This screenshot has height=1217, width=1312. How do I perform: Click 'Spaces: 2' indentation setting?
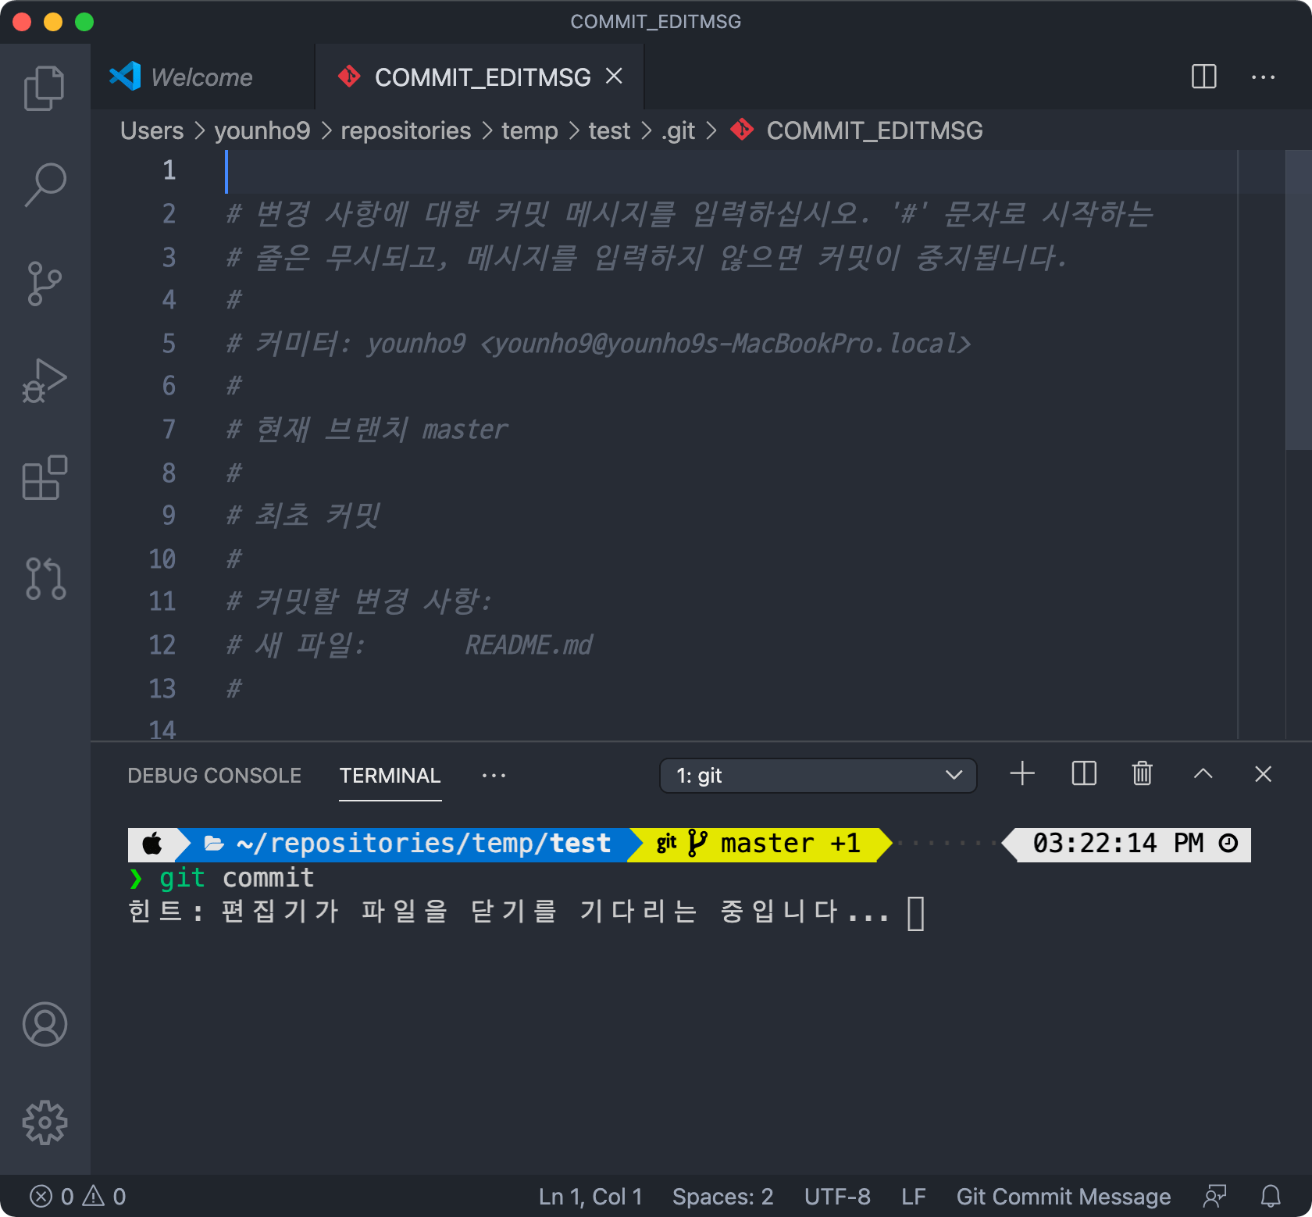click(x=723, y=1196)
